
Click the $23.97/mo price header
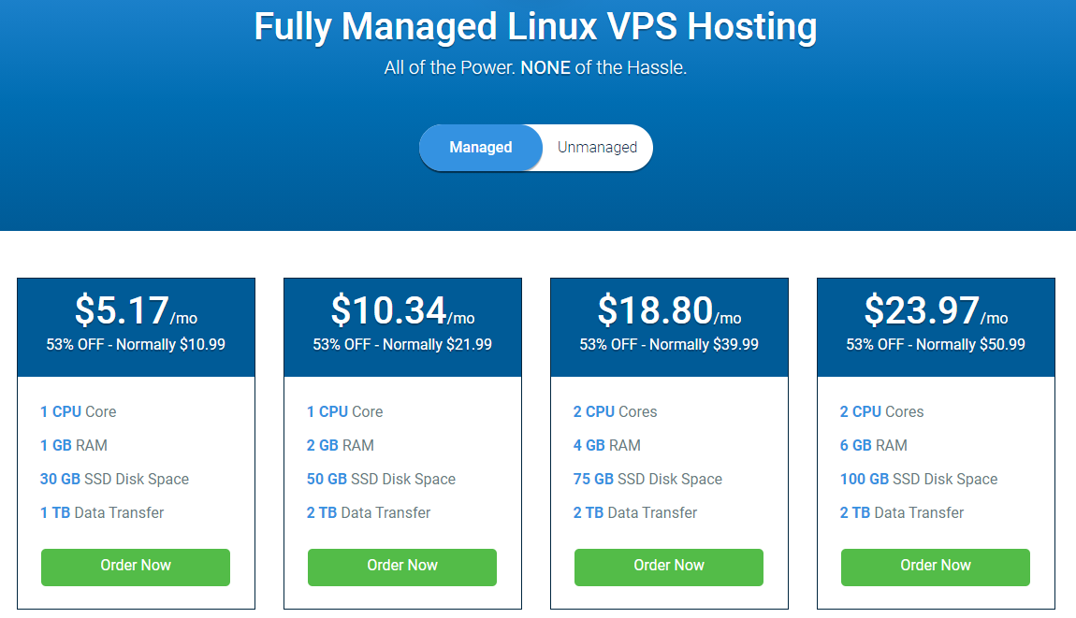(x=936, y=310)
